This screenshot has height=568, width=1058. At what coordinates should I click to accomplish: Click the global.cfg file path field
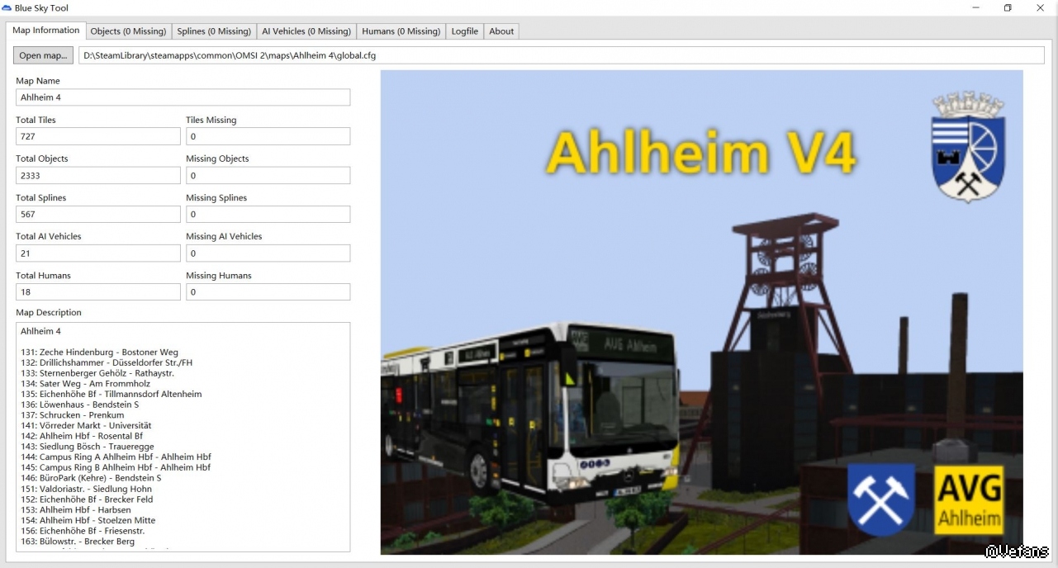coord(562,55)
